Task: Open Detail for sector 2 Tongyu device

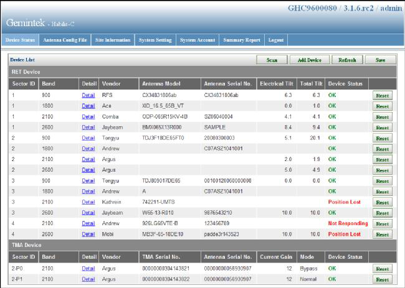Action: pyautogui.click(x=88, y=138)
